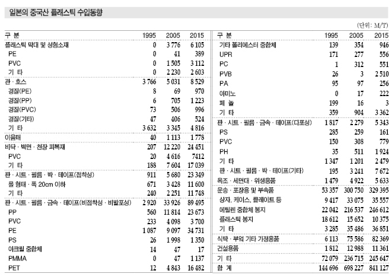Click the '운송 · 포장용 및 부속품' row

(247, 190)
